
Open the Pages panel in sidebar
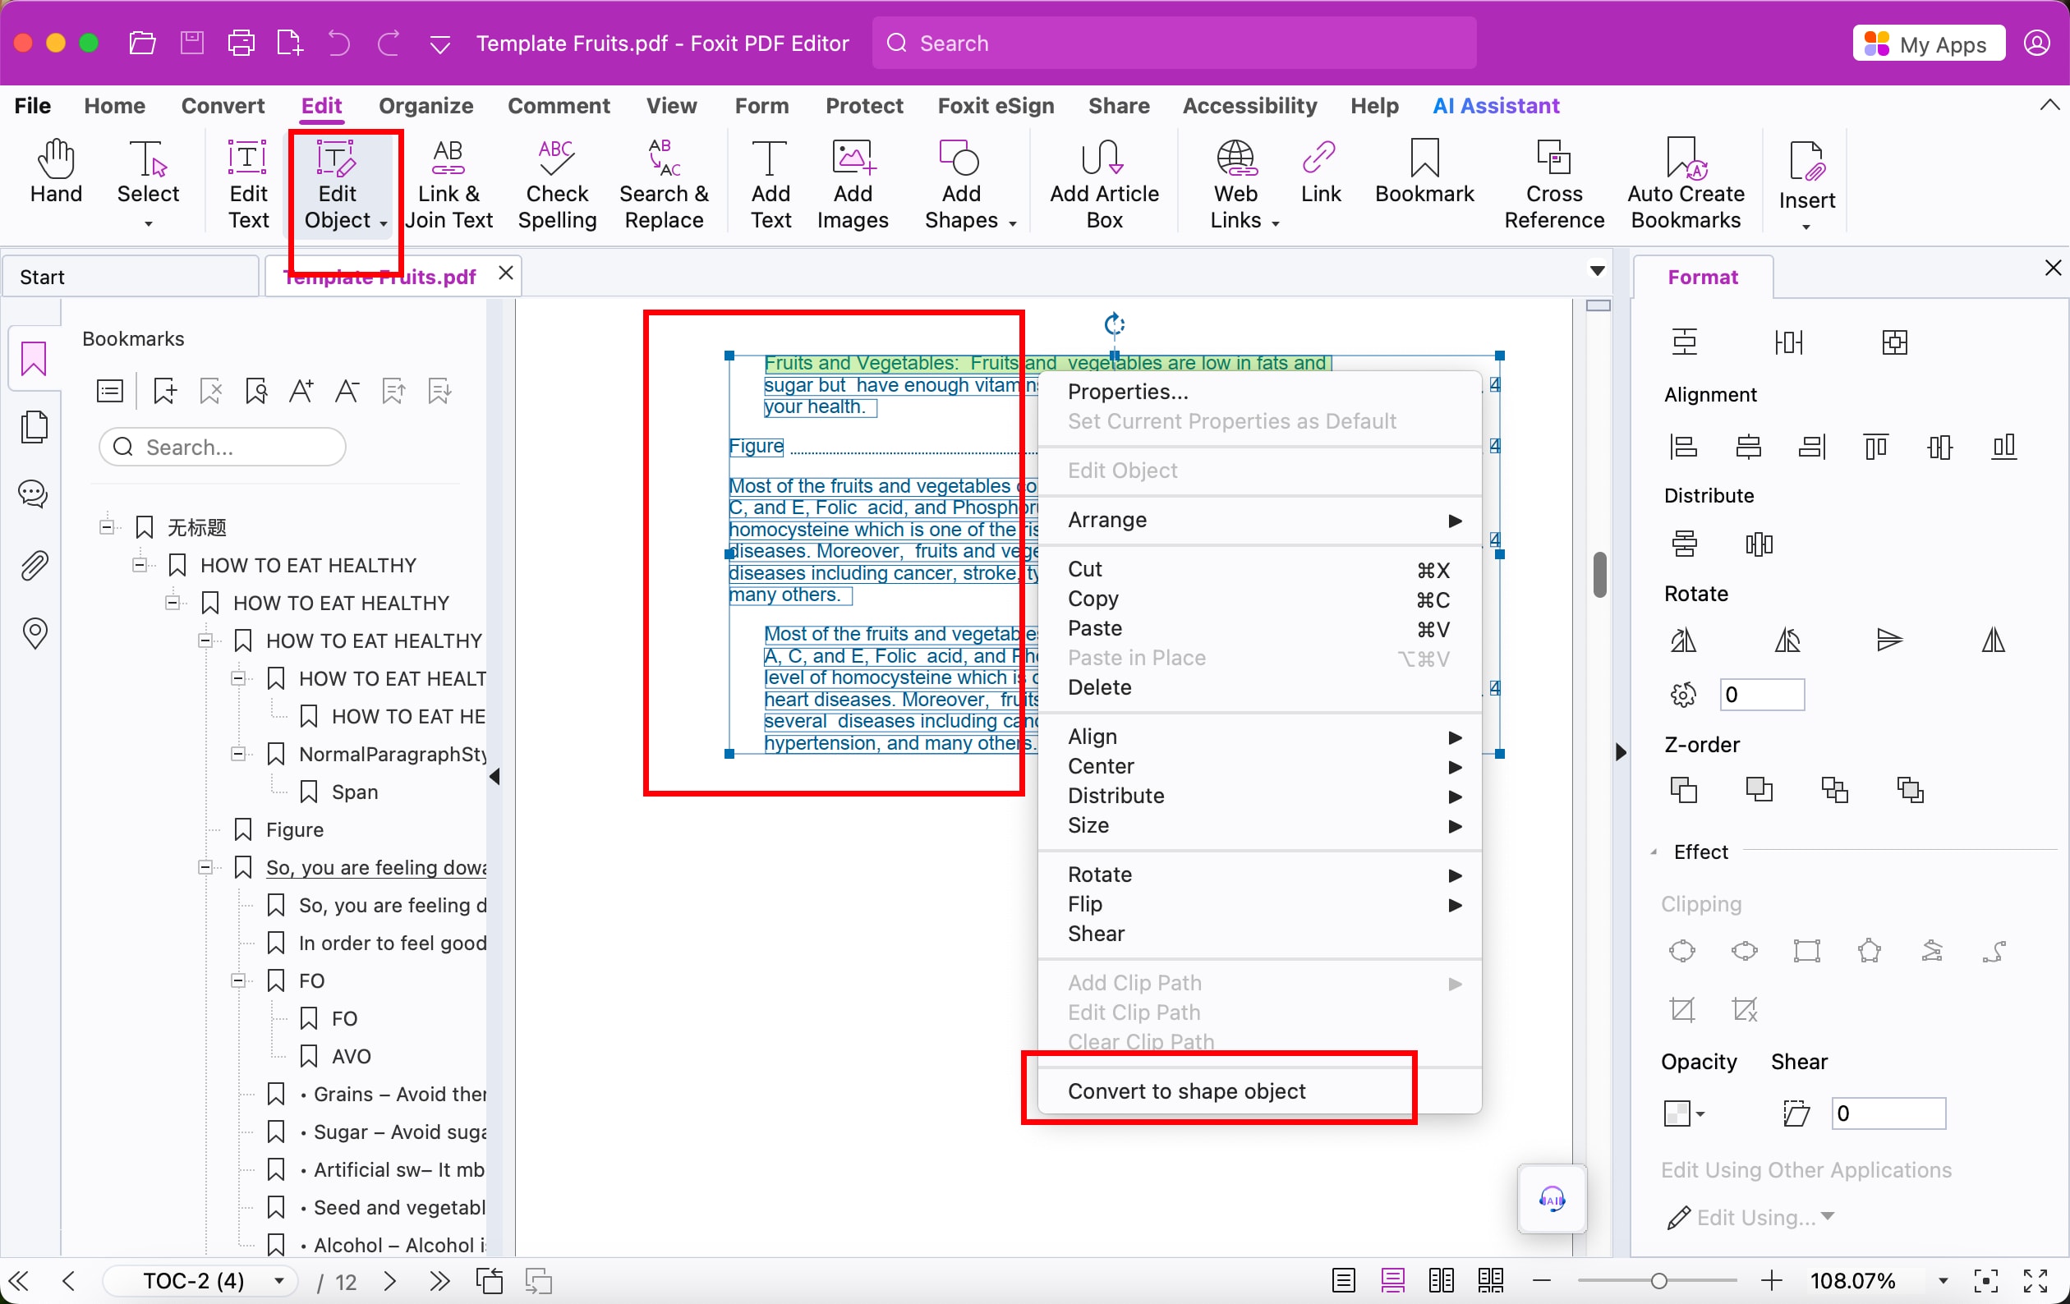pyautogui.click(x=34, y=427)
